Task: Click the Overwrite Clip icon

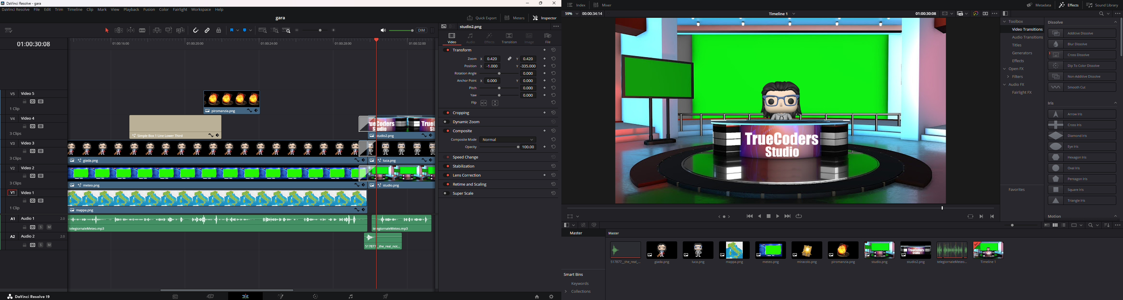Action: (169, 30)
